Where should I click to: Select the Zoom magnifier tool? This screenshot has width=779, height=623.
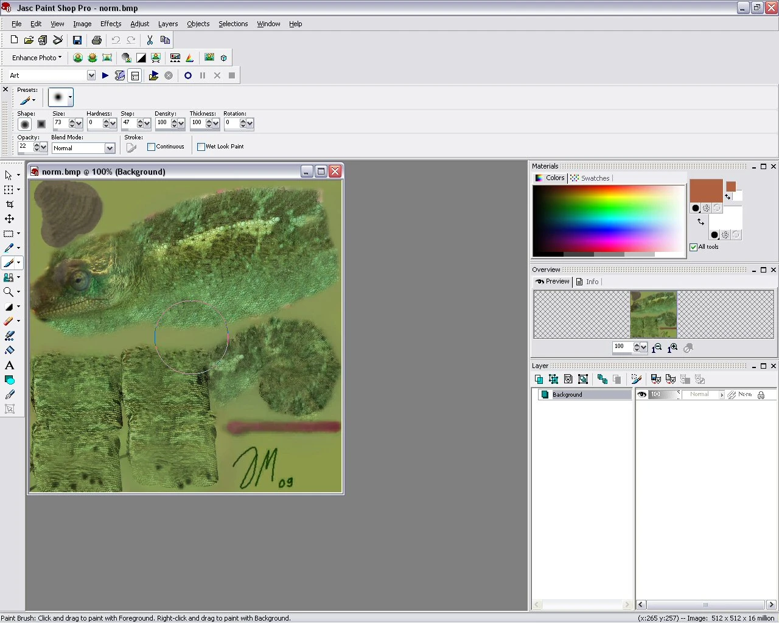(9, 292)
